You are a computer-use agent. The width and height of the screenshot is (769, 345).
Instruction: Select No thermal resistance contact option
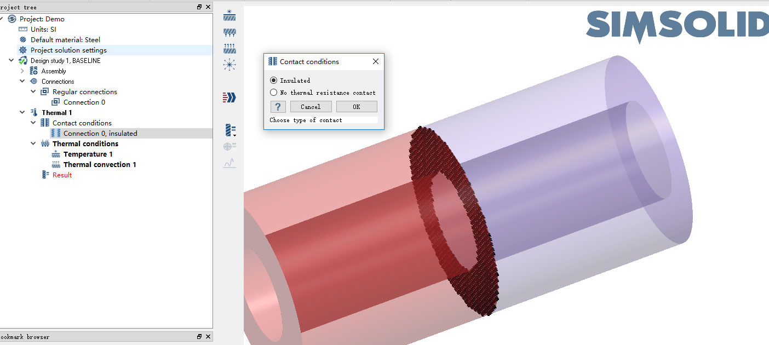click(x=274, y=93)
